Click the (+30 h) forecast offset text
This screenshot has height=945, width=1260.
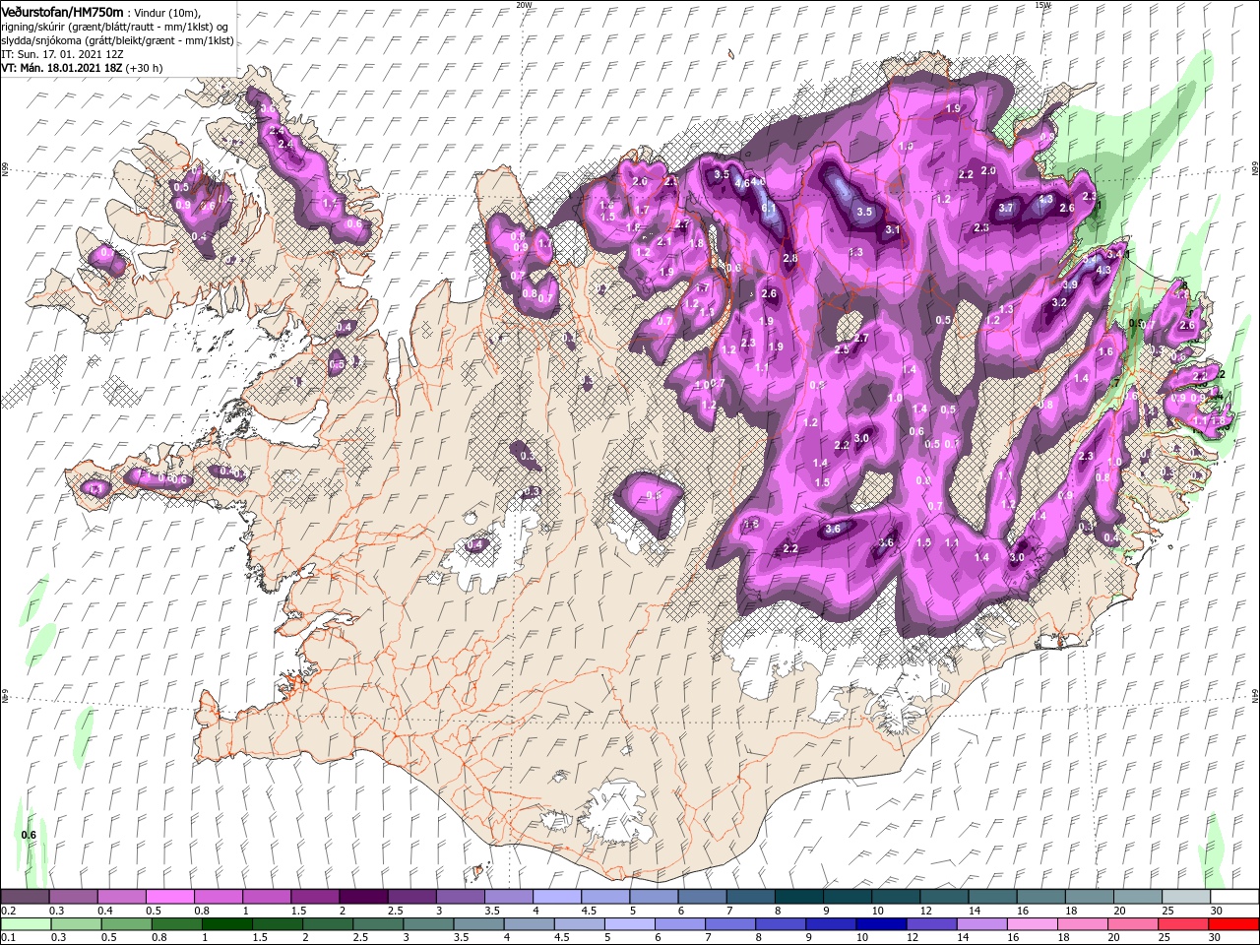pos(144,68)
